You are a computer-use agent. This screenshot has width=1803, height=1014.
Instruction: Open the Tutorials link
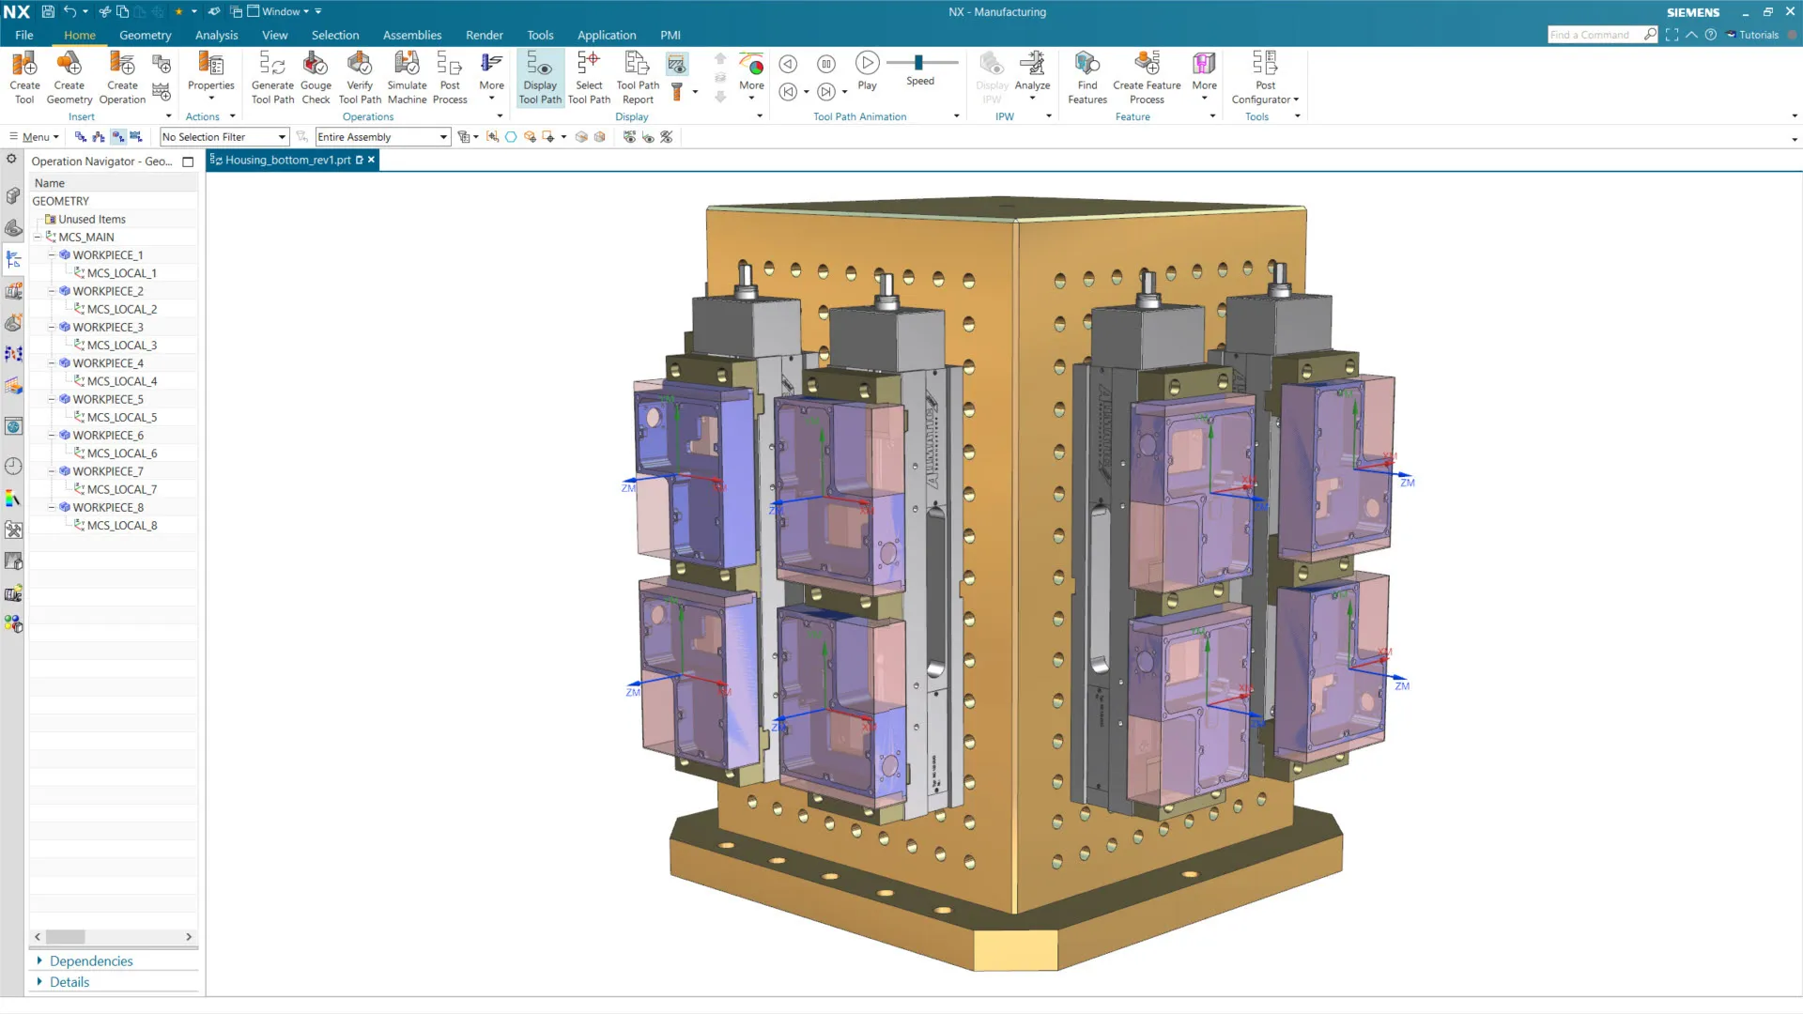point(1757,35)
